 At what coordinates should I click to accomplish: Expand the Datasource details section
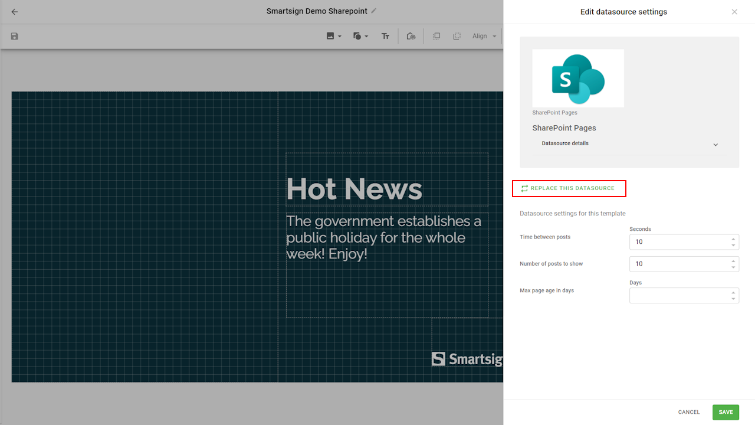715,145
